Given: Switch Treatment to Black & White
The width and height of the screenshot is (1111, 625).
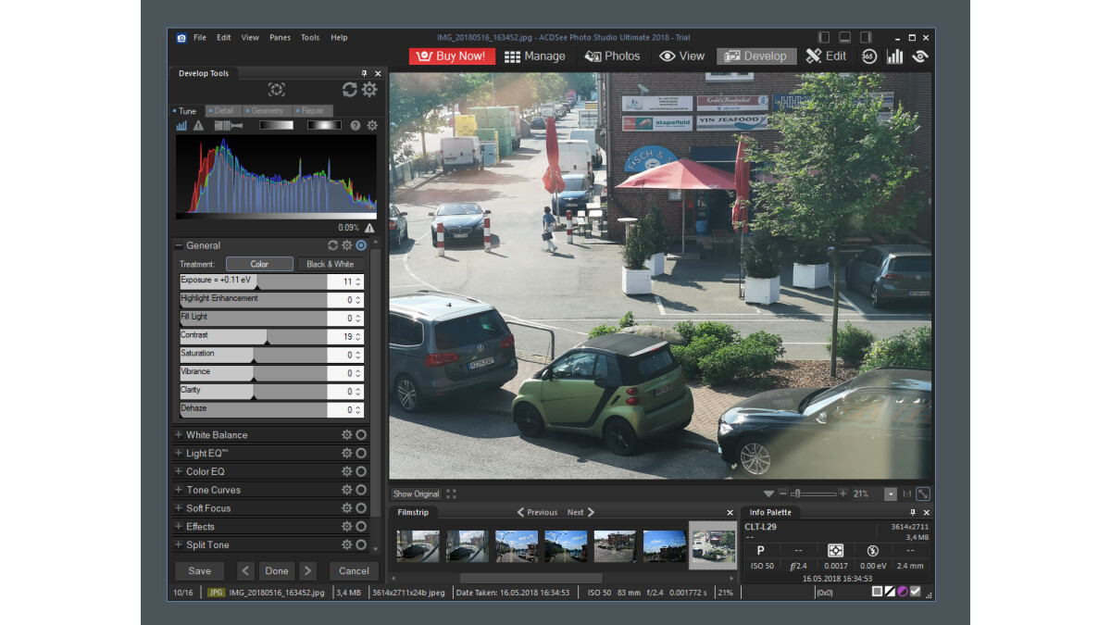Looking at the screenshot, I should pyautogui.click(x=330, y=264).
